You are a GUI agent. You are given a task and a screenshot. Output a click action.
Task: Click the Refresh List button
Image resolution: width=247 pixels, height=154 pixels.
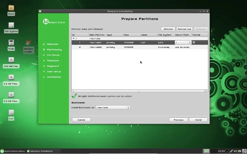[184, 29]
